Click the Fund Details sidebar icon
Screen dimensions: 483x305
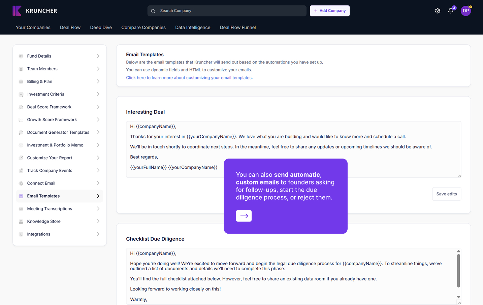coord(21,56)
